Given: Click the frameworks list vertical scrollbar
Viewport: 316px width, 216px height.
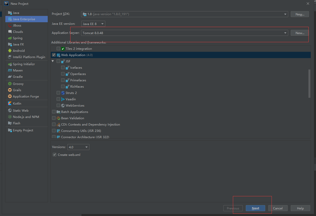Looking at the screenshot, I should 309,83.
